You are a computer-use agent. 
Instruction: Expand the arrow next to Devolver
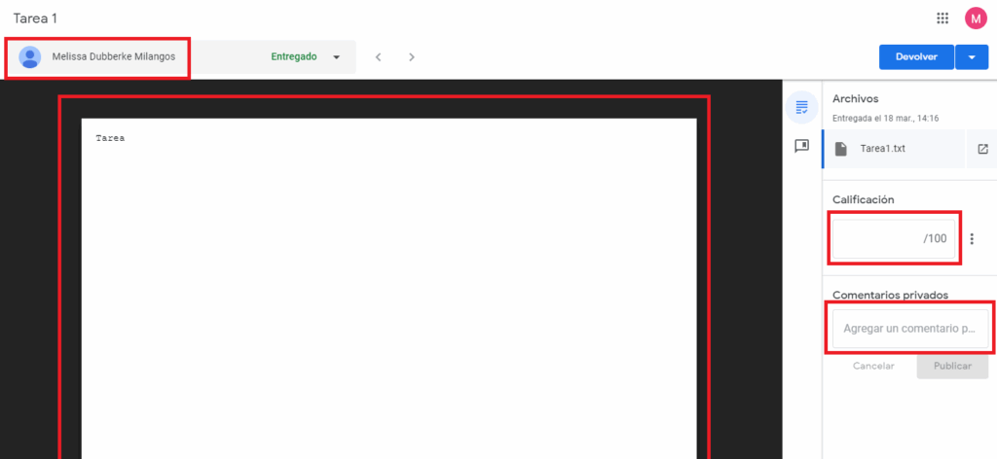[x=972, y=57]
